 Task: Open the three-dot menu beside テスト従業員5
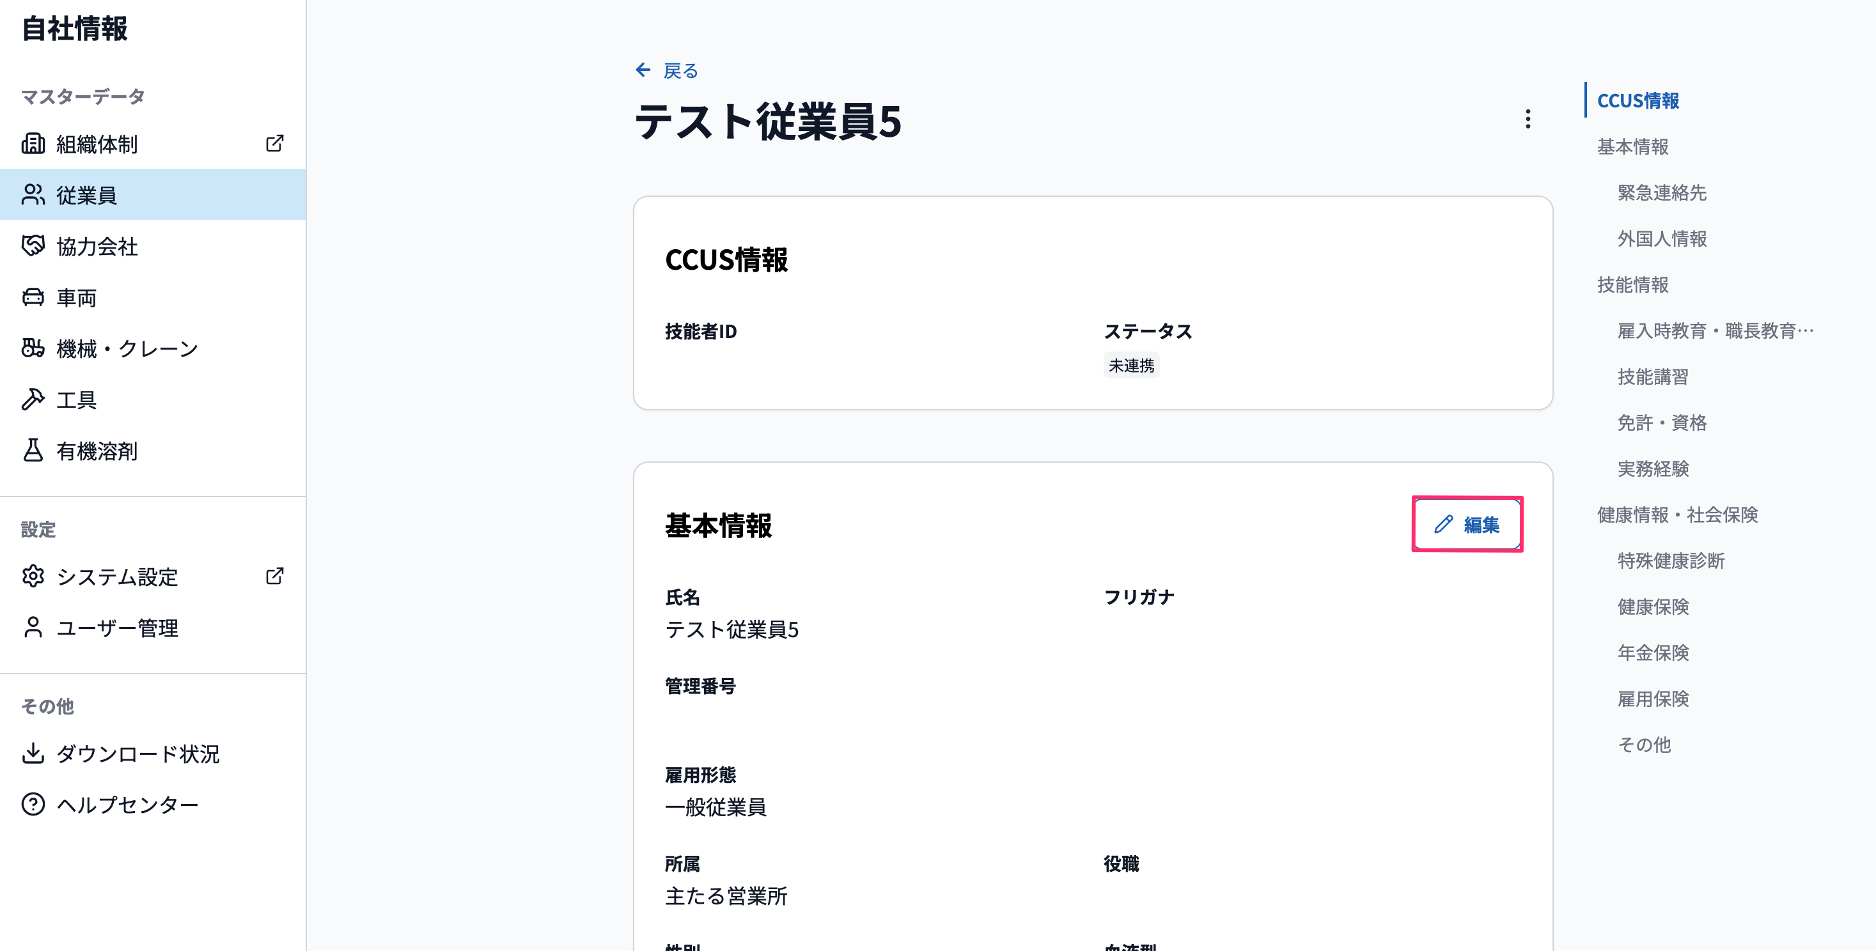pyautogui.click(x=1528, y=120)
